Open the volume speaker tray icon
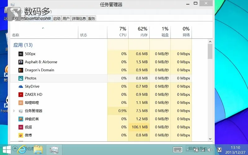248x155 pixels. (x=210, y=150)
